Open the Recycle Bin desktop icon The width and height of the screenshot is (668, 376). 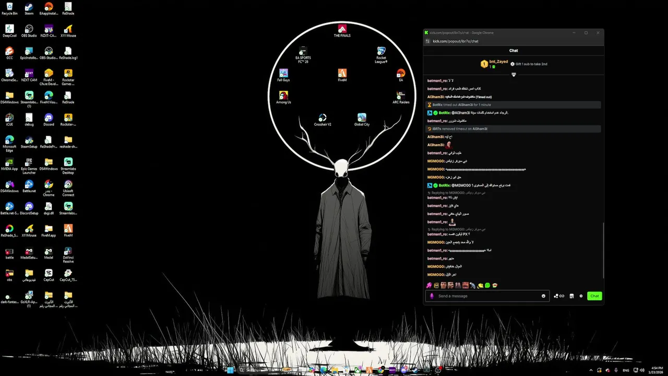pos(9,8)
